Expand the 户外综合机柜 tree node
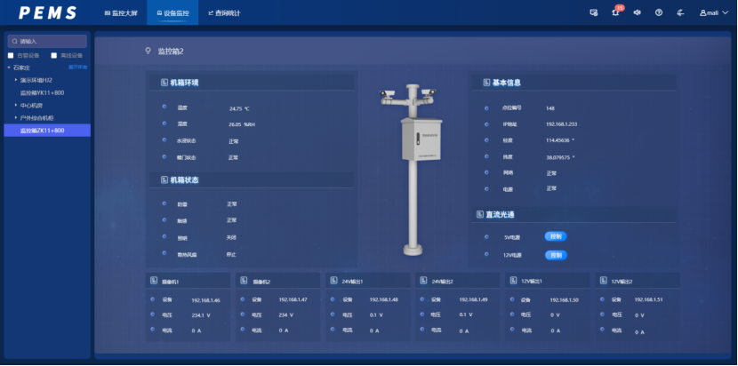Viewport: 738px width, 366px height. click(x=16, y=117)
